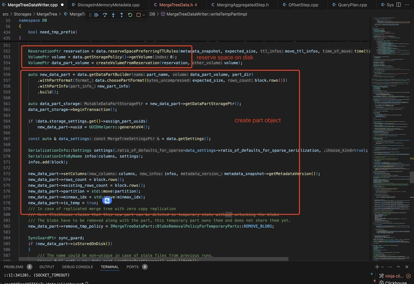Click the vertical scrollbar slider on the right

(x=412, y=177)
